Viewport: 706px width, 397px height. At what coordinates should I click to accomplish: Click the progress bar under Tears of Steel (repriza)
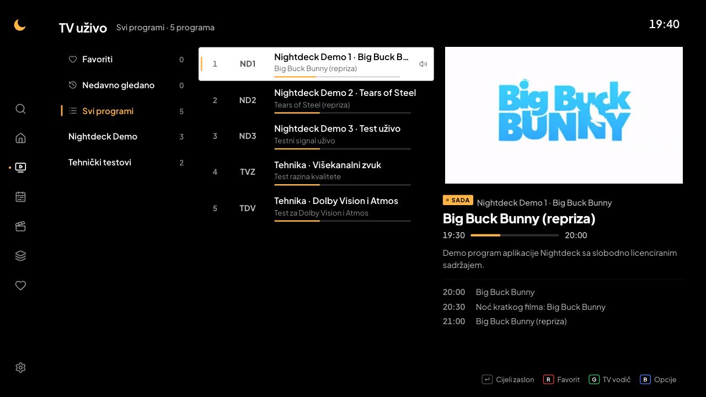pyautogui.click(x=343, y=113)
